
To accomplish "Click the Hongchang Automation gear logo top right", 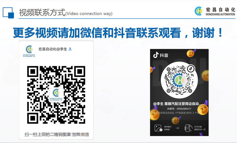I will pyautogui.click(x=198, y=11).
